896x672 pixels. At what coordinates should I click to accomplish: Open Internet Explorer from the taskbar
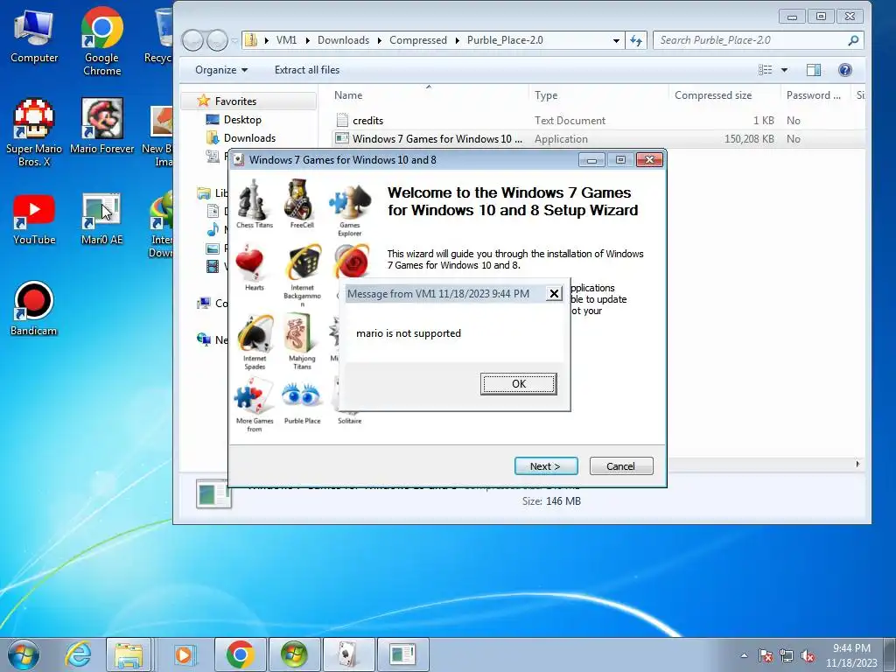pyautogui.click(x=78, y=654)
